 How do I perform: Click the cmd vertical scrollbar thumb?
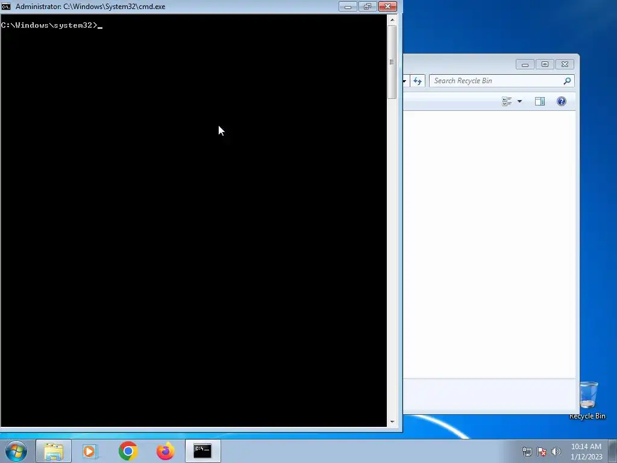pos(392,62)
